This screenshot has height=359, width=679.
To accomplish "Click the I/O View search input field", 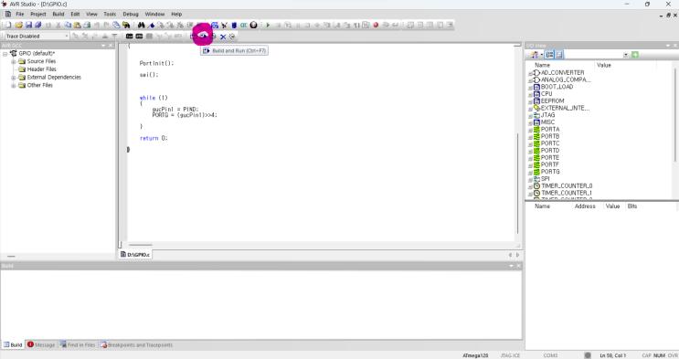I will (x=593, y=55).
